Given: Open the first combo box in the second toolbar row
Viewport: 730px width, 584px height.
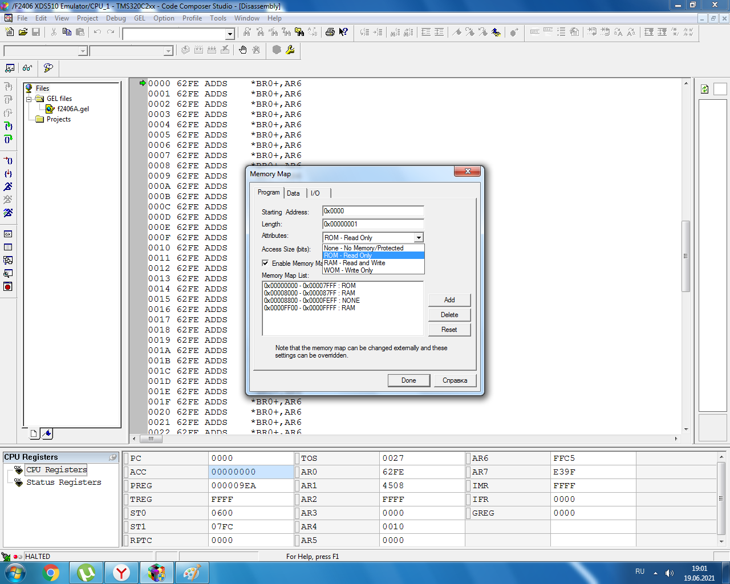Looking at the screenshot, I should [x=83, y=51].
